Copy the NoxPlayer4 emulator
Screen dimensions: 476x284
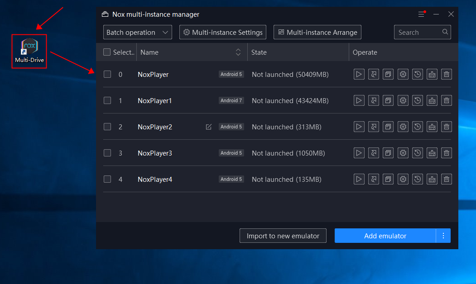388,179
